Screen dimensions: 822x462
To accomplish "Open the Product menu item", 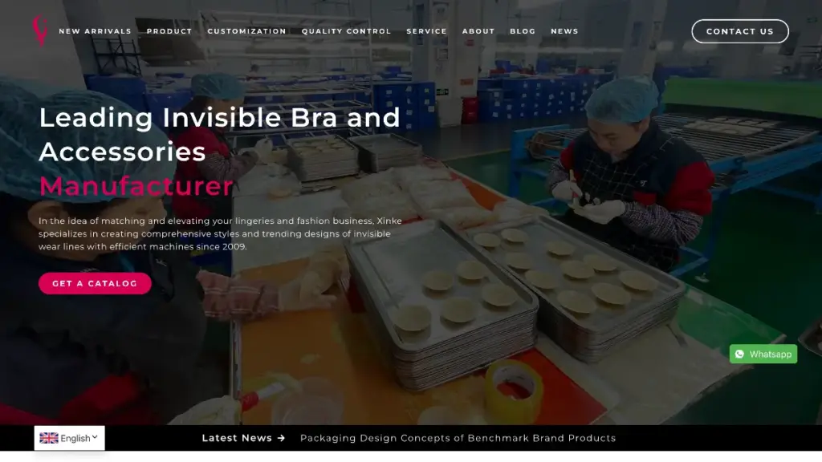I will [169, 31].
